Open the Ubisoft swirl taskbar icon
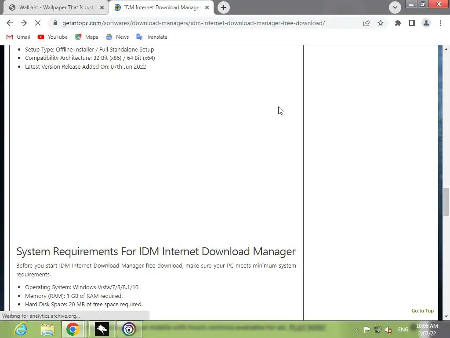 [x=129, y=329]
